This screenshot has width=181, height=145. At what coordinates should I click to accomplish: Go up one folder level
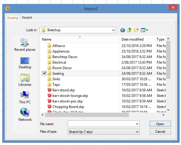pyautogui.click(x=129, y=30)
